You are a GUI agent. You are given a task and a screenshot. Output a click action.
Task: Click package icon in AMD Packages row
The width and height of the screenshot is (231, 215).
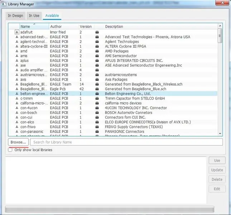point(97,51)
